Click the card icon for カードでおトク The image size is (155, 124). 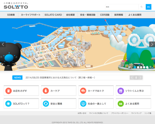[x=83, y=91]
